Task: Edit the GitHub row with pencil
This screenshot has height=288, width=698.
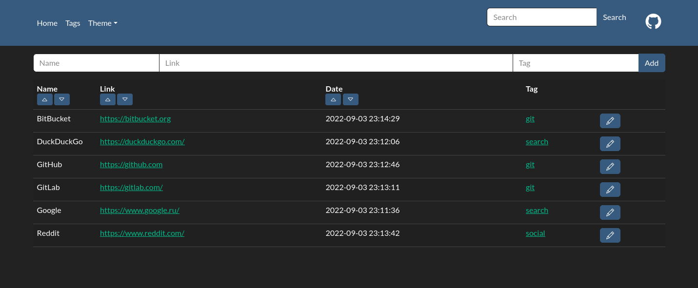Action: click(610, 167)
